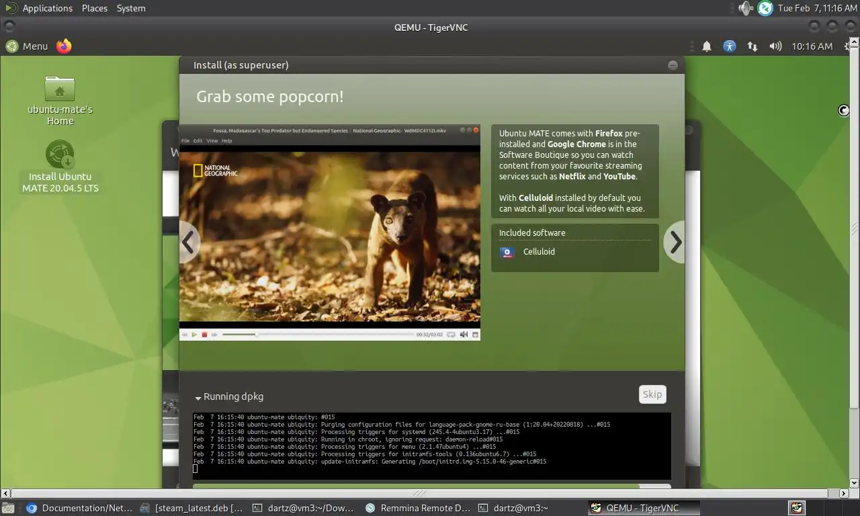
Task: Click the 'Included software' label
Action: 532,232
